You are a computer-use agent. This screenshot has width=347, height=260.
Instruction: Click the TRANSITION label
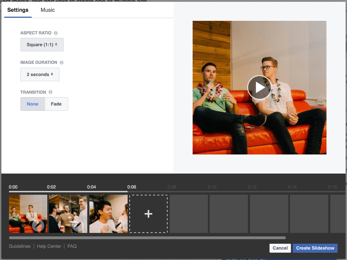pos(33,92)
